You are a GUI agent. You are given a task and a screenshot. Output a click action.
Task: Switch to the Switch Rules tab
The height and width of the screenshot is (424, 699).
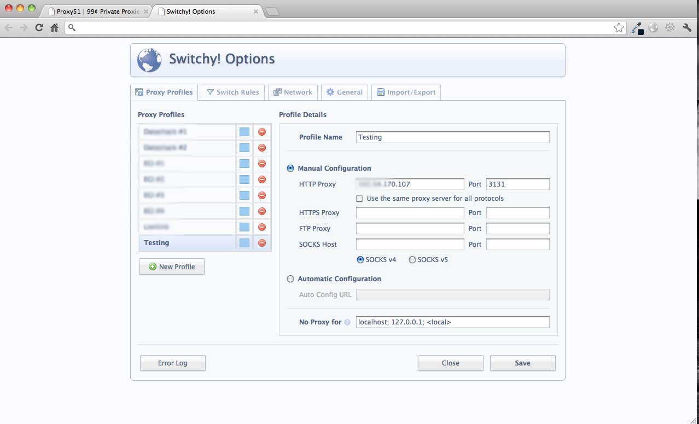(x=232, y=92)
